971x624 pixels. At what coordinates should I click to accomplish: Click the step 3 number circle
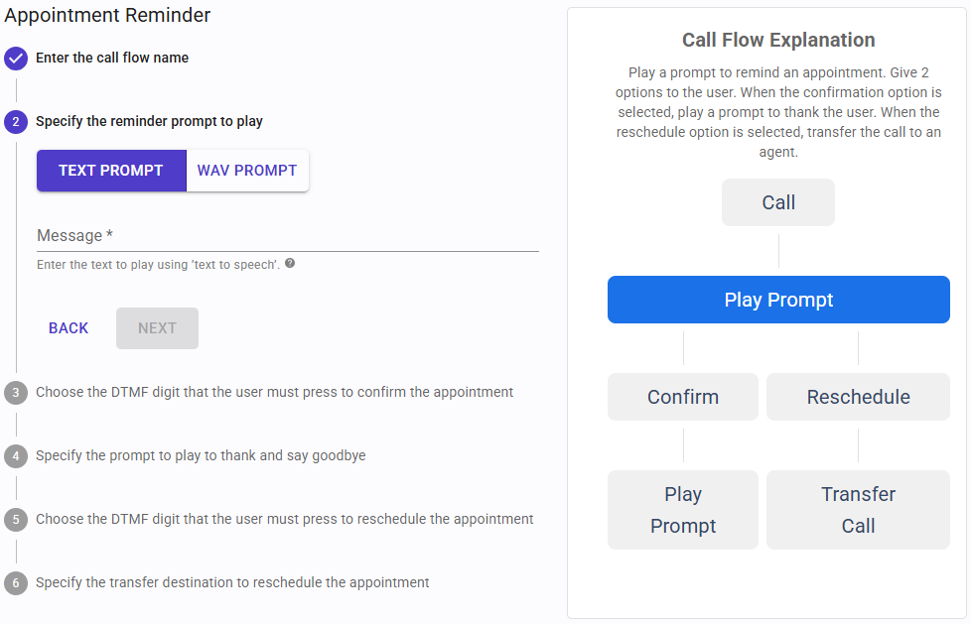click(16, 393)
